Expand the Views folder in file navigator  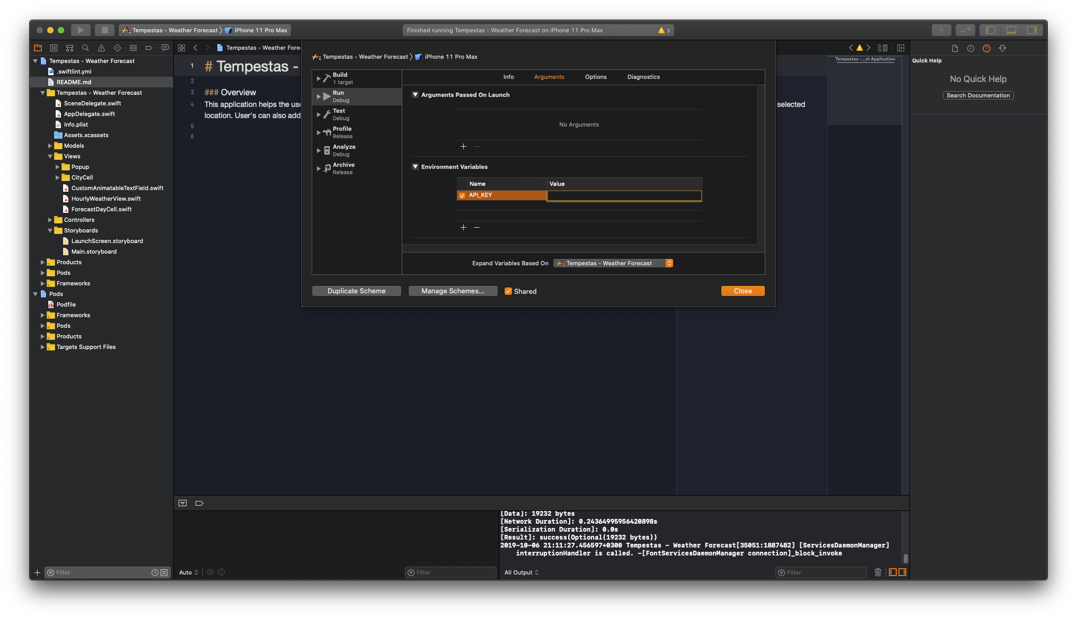point(50,156)
